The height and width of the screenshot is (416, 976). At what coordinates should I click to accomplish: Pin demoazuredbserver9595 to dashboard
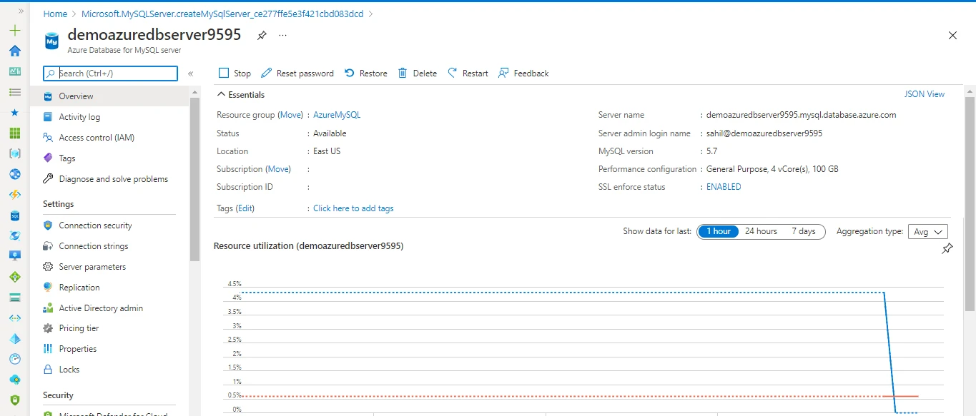262,34
